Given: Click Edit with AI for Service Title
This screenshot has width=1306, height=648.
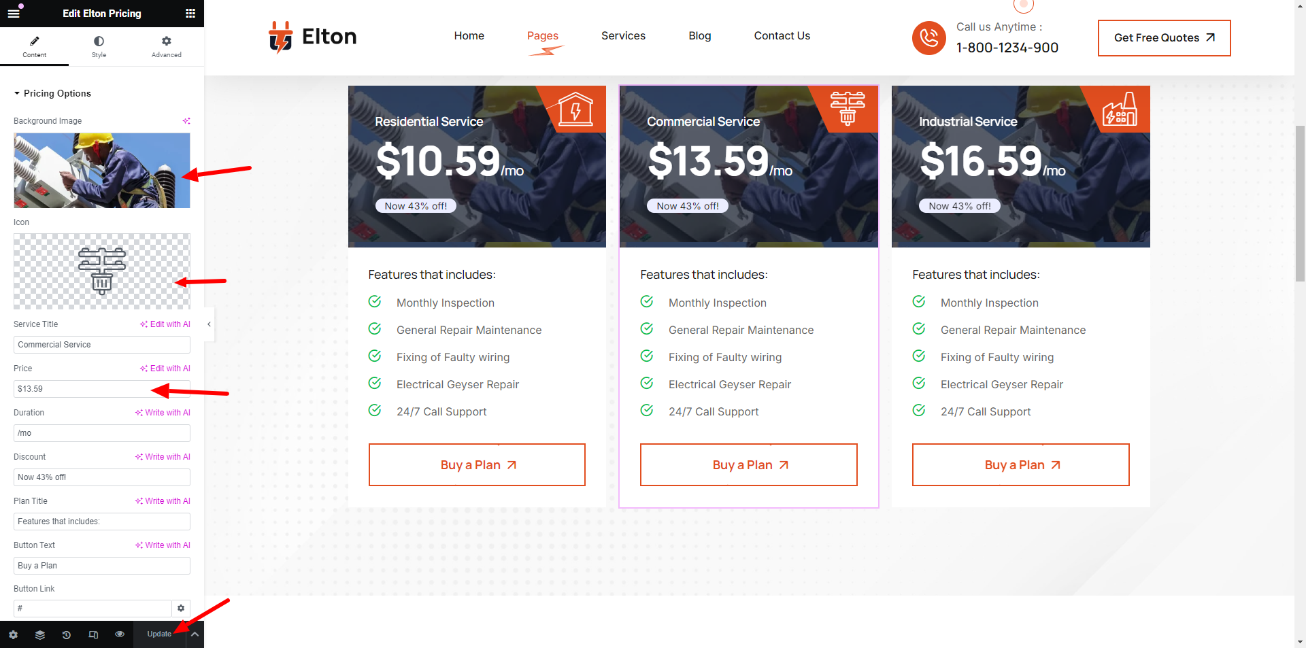Looking at the screenshot, I should pos(165,324).
